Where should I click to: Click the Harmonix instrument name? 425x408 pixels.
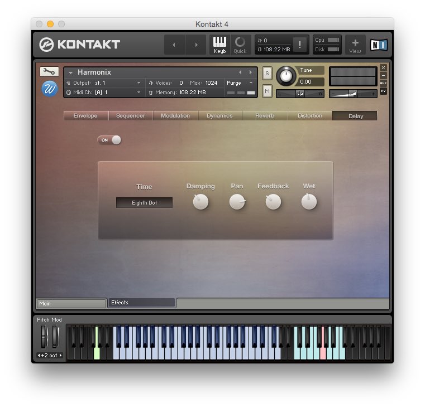coord(94,72)
